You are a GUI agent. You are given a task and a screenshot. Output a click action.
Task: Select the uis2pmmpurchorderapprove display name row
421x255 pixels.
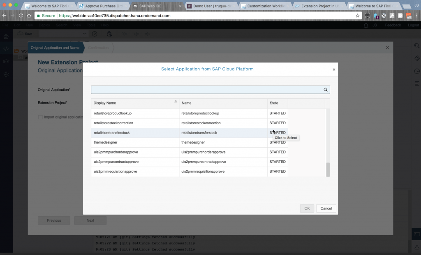(135, 152)
